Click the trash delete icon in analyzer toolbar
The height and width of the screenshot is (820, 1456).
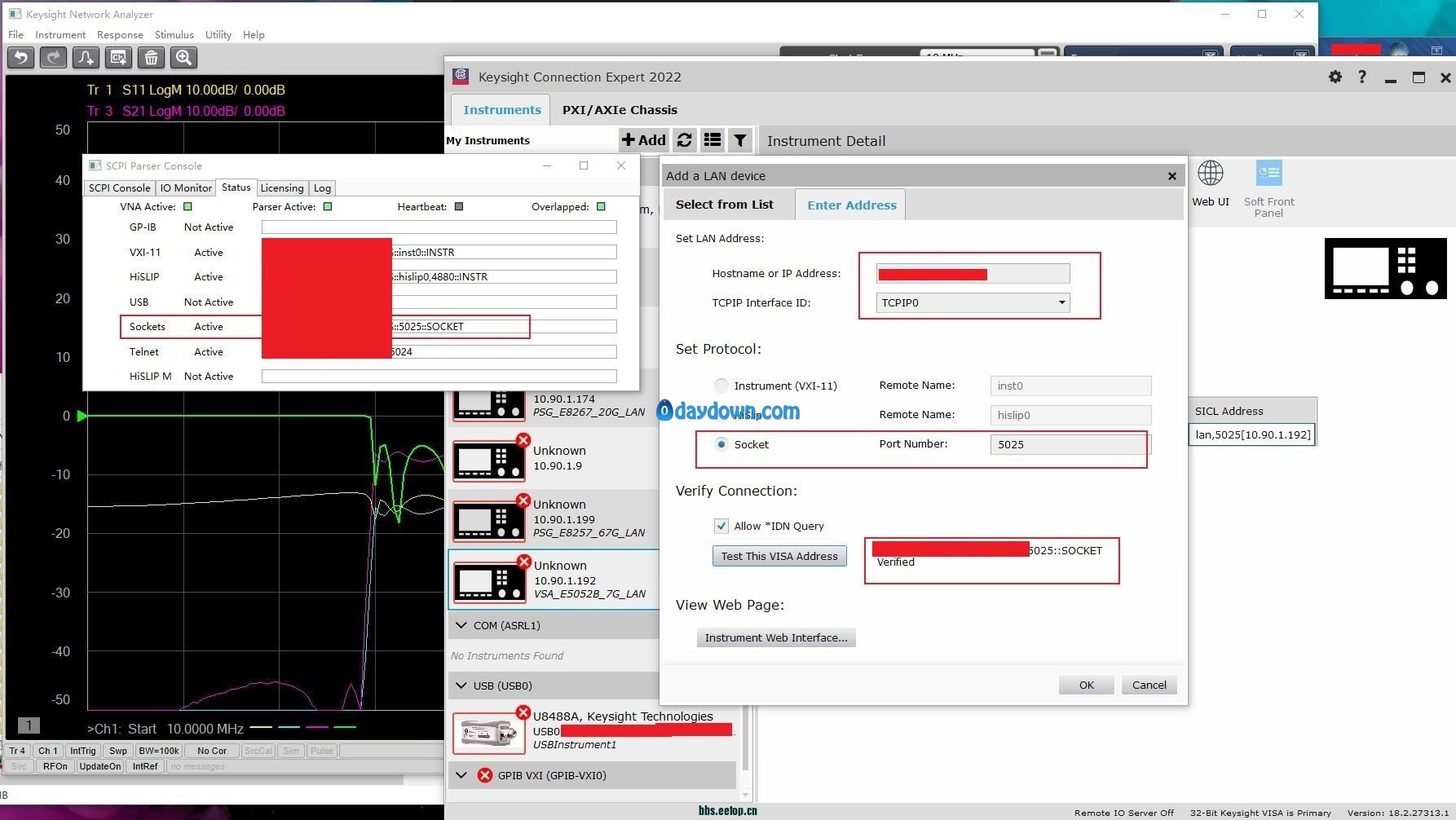[x=152, y=57]
